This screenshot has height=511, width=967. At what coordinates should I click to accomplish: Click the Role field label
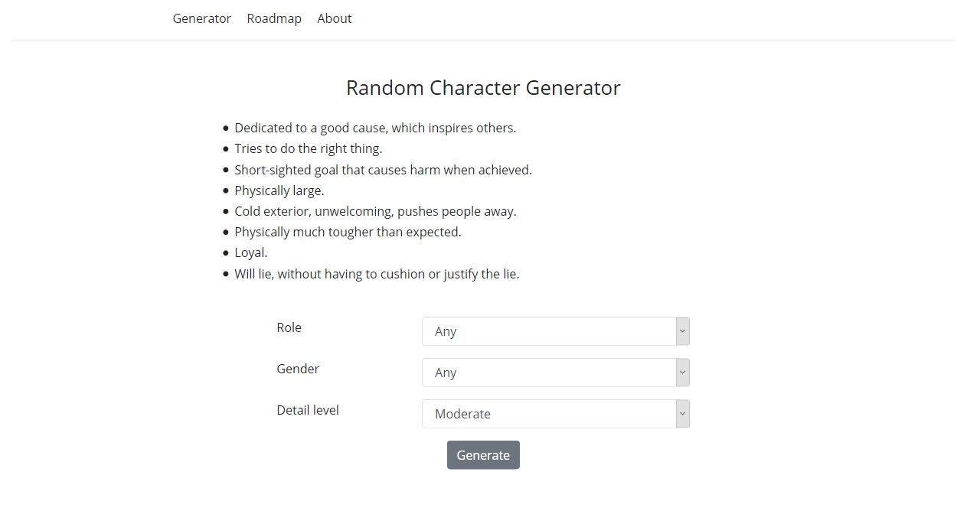pos(289,327)
